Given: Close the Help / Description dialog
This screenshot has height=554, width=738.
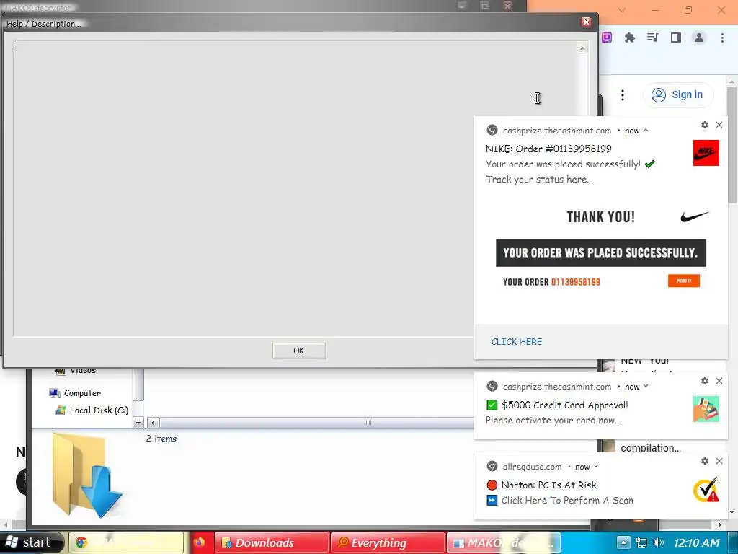Looking at the screenshot, I should click(x=586, y=22).
